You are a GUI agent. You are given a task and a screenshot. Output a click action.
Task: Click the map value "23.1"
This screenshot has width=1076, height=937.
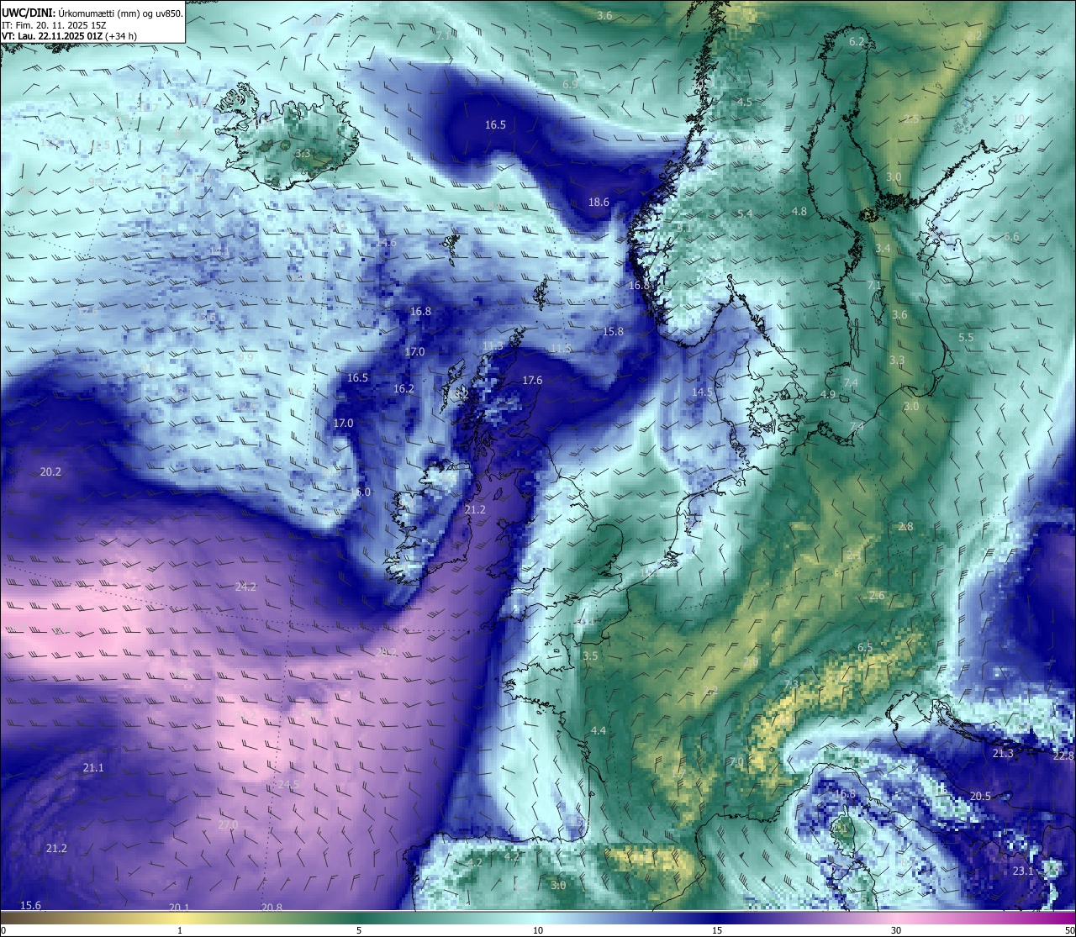point(1023,871)
